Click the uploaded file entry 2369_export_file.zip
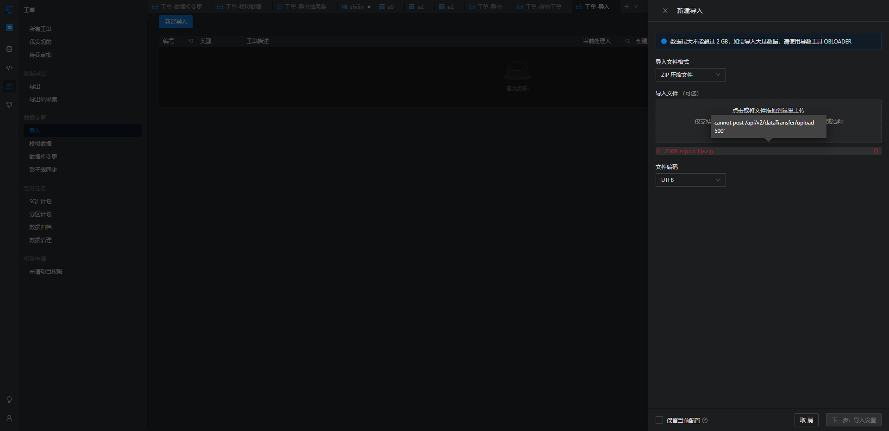This screenshot has height=431, width=889. 689,151
